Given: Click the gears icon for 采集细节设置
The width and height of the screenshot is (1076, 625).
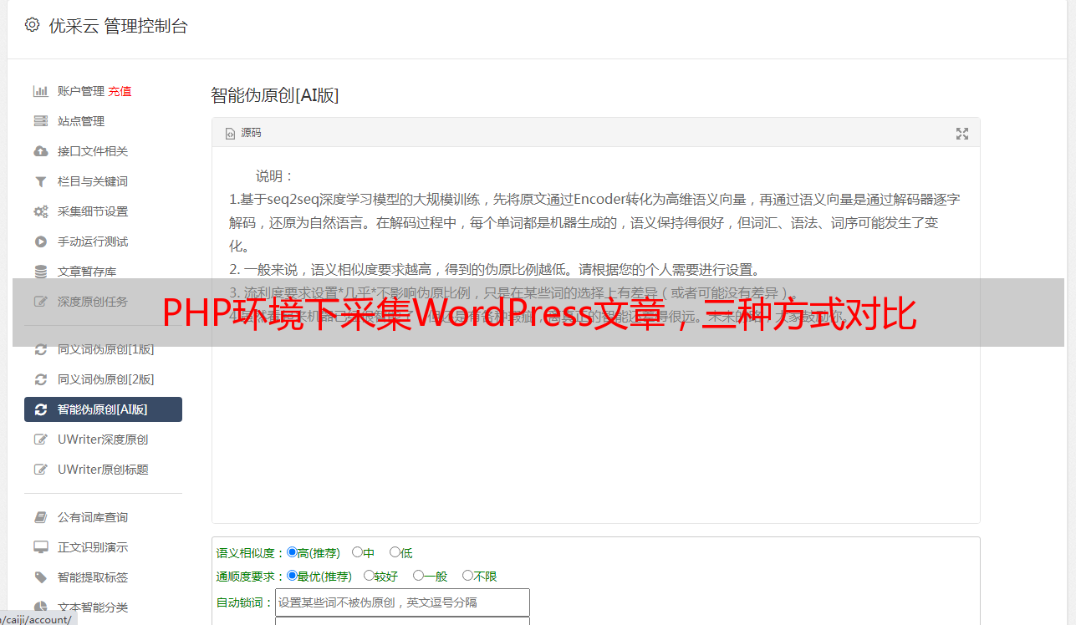Looking at the screenshot, I should [40, 211].
